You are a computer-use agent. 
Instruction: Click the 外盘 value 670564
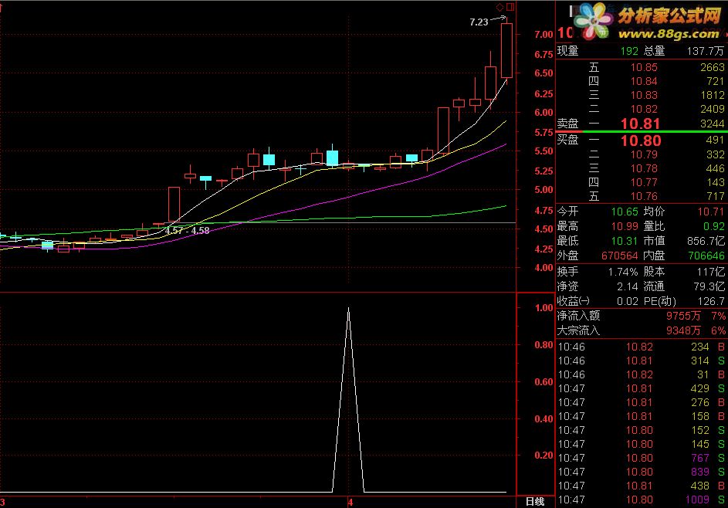tap(620, 256)
